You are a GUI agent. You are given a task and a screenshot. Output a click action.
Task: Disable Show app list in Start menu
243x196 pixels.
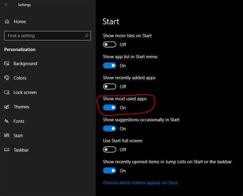110,66
